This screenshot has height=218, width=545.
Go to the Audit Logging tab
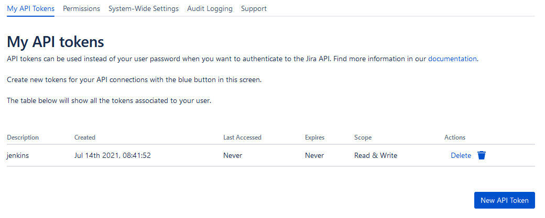click(210, 9)
